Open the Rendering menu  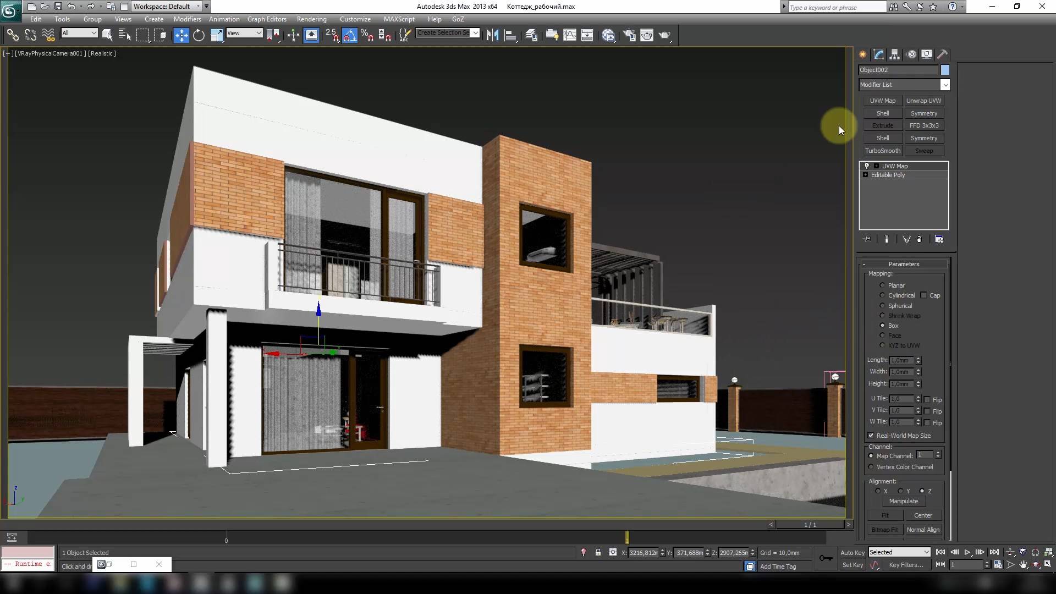[x=311, y=19]
